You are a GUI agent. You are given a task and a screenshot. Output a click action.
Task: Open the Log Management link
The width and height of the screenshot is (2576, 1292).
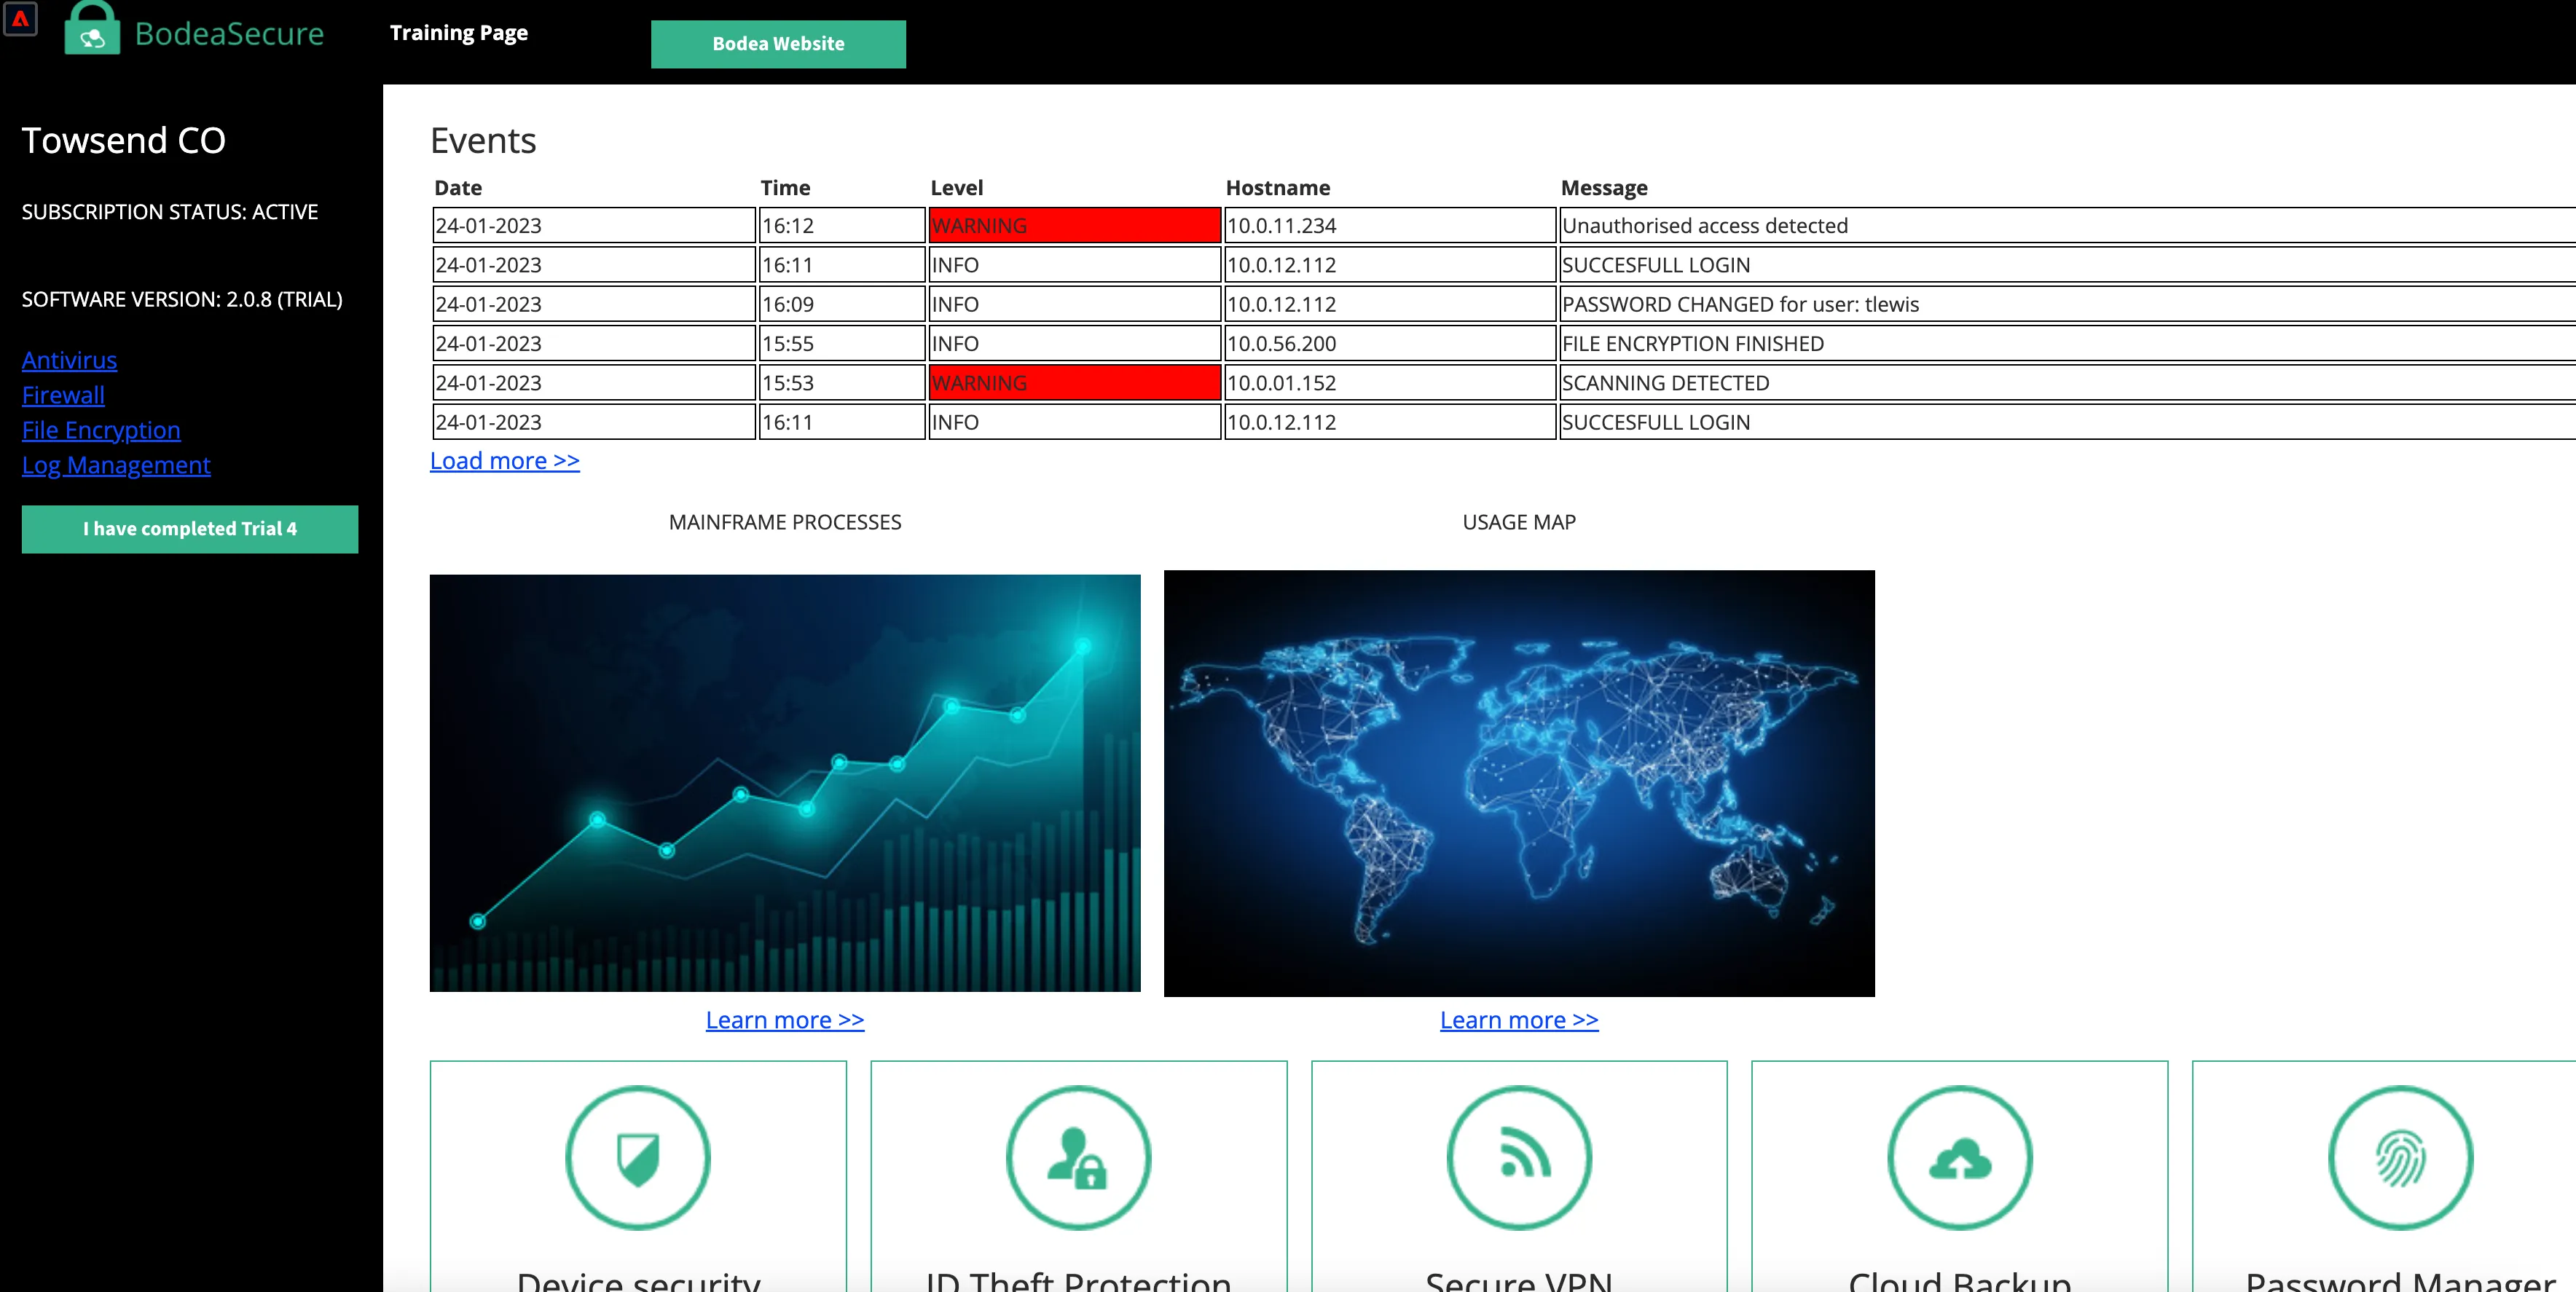pyautogui.click(x=116, y=465)
